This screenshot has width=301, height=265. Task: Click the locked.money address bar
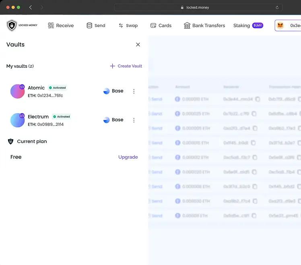pyautogui.click(x=198, y=7)
